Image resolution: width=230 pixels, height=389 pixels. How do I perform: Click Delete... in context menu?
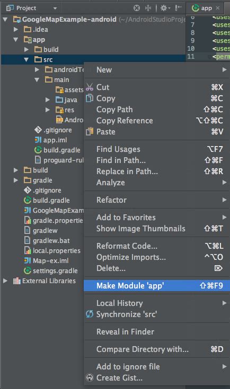point(156,268)
